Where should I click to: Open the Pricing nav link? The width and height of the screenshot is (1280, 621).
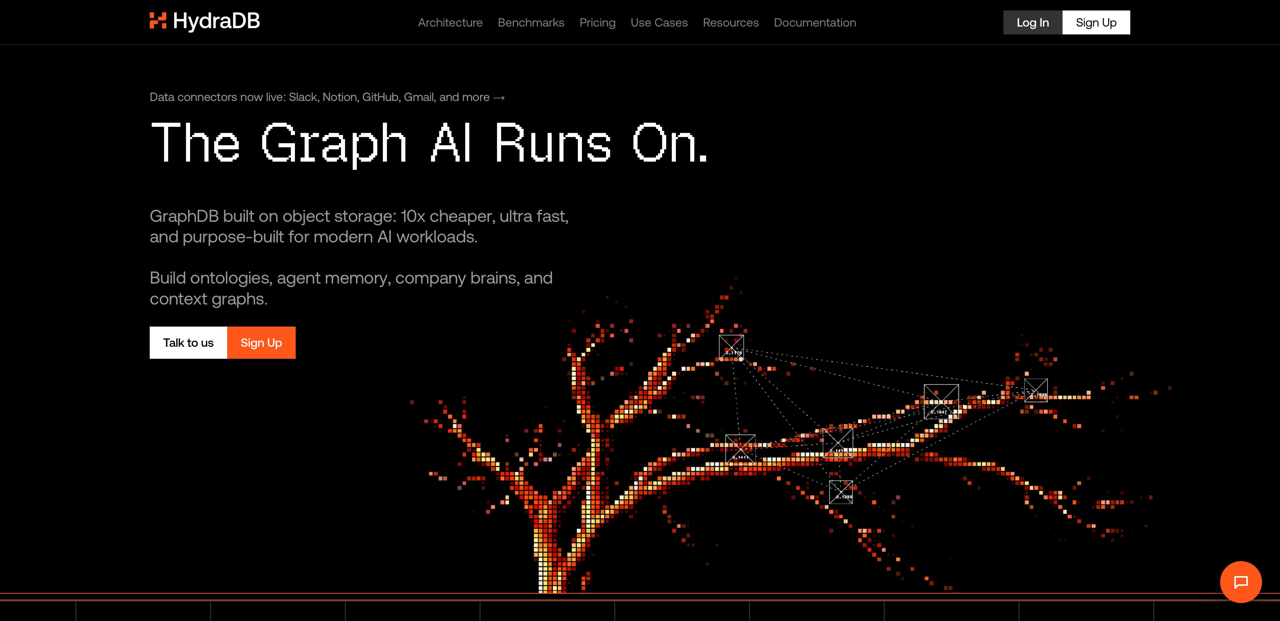point(597,22)
